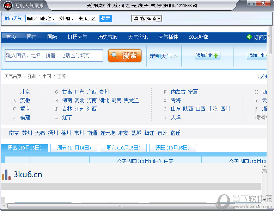Screen dimensions: 274x211
Task: Focus the 输入地名、拼音、电话区 search field
Action: [x=62, y=19]
